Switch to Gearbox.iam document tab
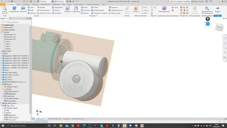The width and height of the screenshot is (227, 128). pyautogui.click(x=41, y=119)
